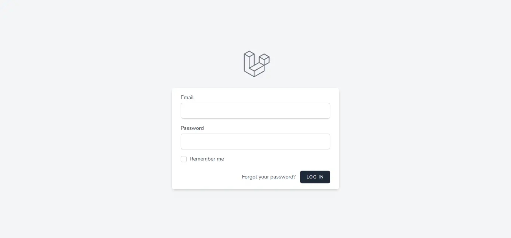Select the password entry field
This screenshot has height=238, width=511.
(x=255, y=141)
